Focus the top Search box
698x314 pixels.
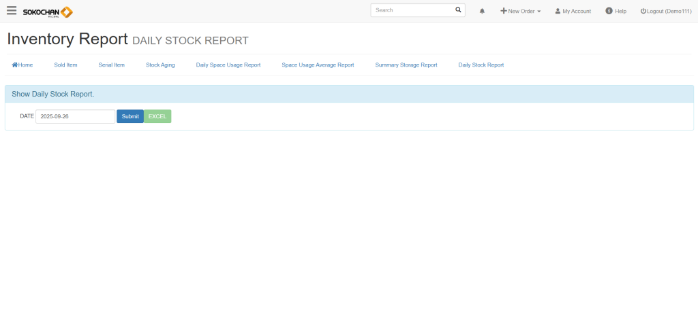point(412,10)
